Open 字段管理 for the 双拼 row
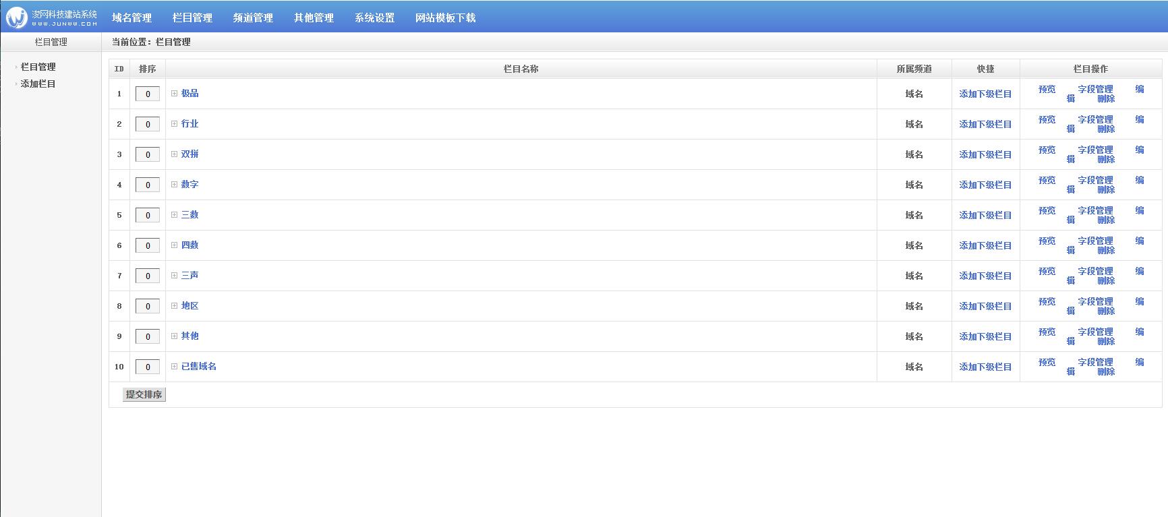This screenshot has width=1168, height=517. tap(1095, 150)
